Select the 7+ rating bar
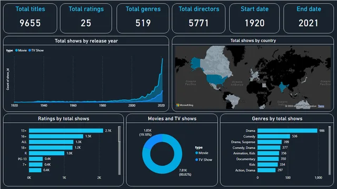 pos(36,164)
